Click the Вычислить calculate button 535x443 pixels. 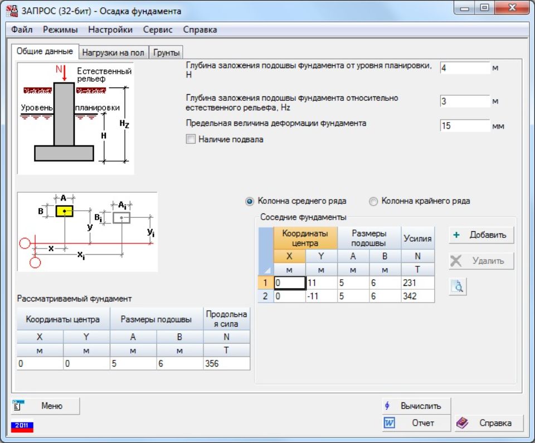(x=416, y=406)
